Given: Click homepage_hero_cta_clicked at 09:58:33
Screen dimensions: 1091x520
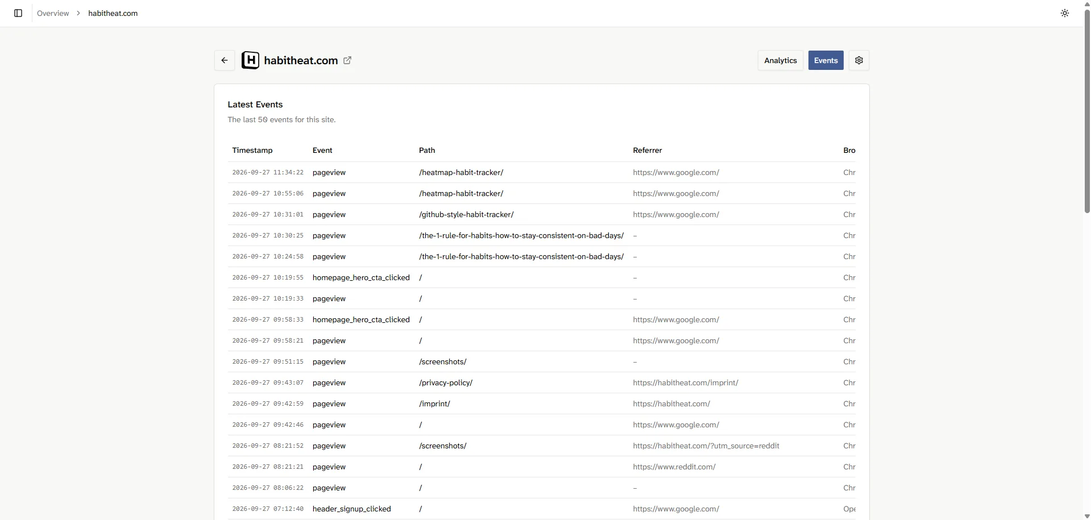Looking at the screenshot, I should [361, 319].
